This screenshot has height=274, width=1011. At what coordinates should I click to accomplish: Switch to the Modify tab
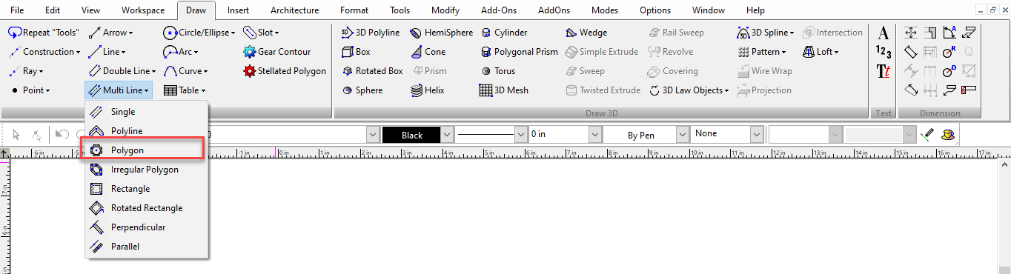(445, 10)
